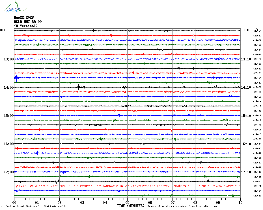
Task: Click the 16:10 time label
Action: click(246, 144)
